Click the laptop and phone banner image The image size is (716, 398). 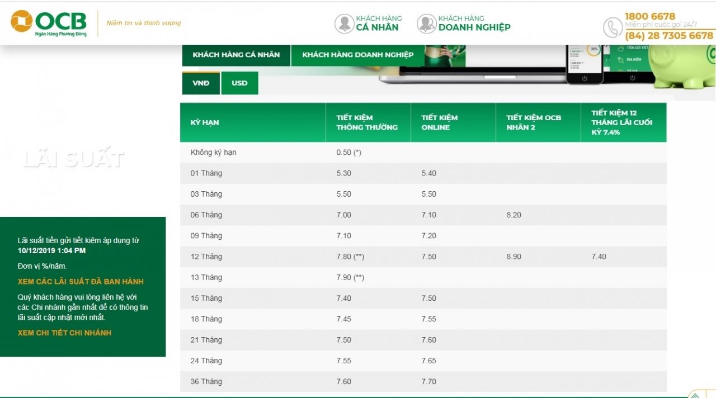click(517, 64)
